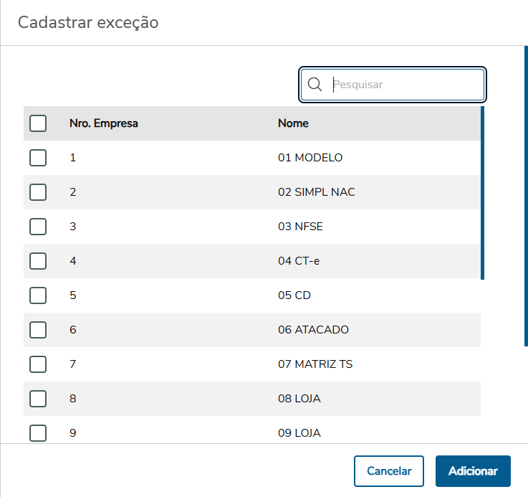Click the Nro. Empresa column header
This screenshot has width=528, height=497.
pyautogui.click(x=104, y=123)
